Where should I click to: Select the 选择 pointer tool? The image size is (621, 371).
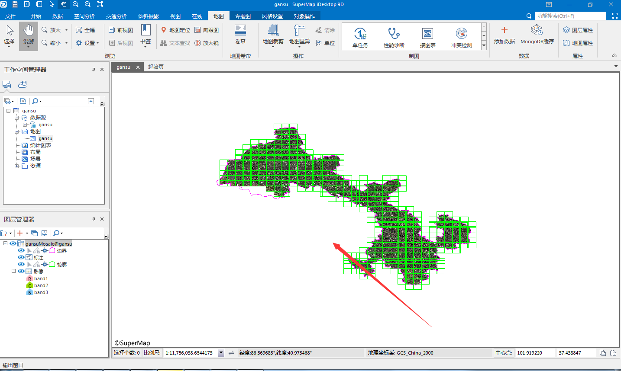9,35
